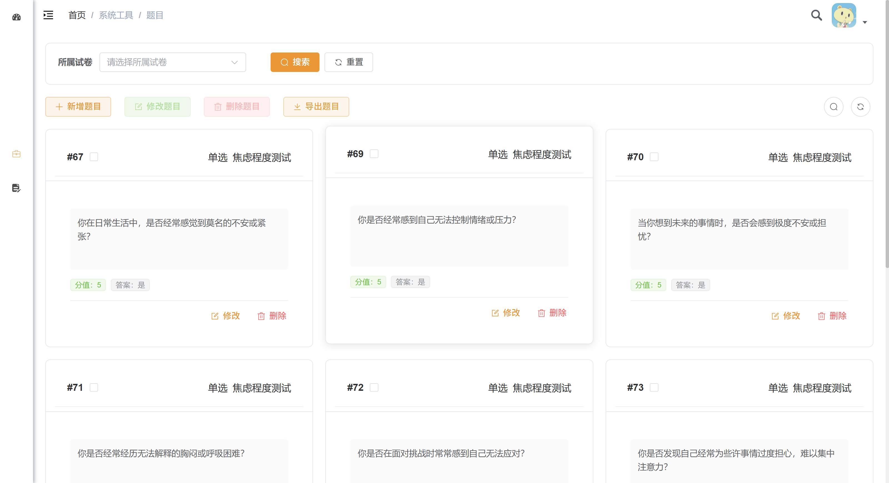Viewport: 889px width, 483px height.
Task: Click the dashboard gauge icon in sidebar
Action: point(16,17)
